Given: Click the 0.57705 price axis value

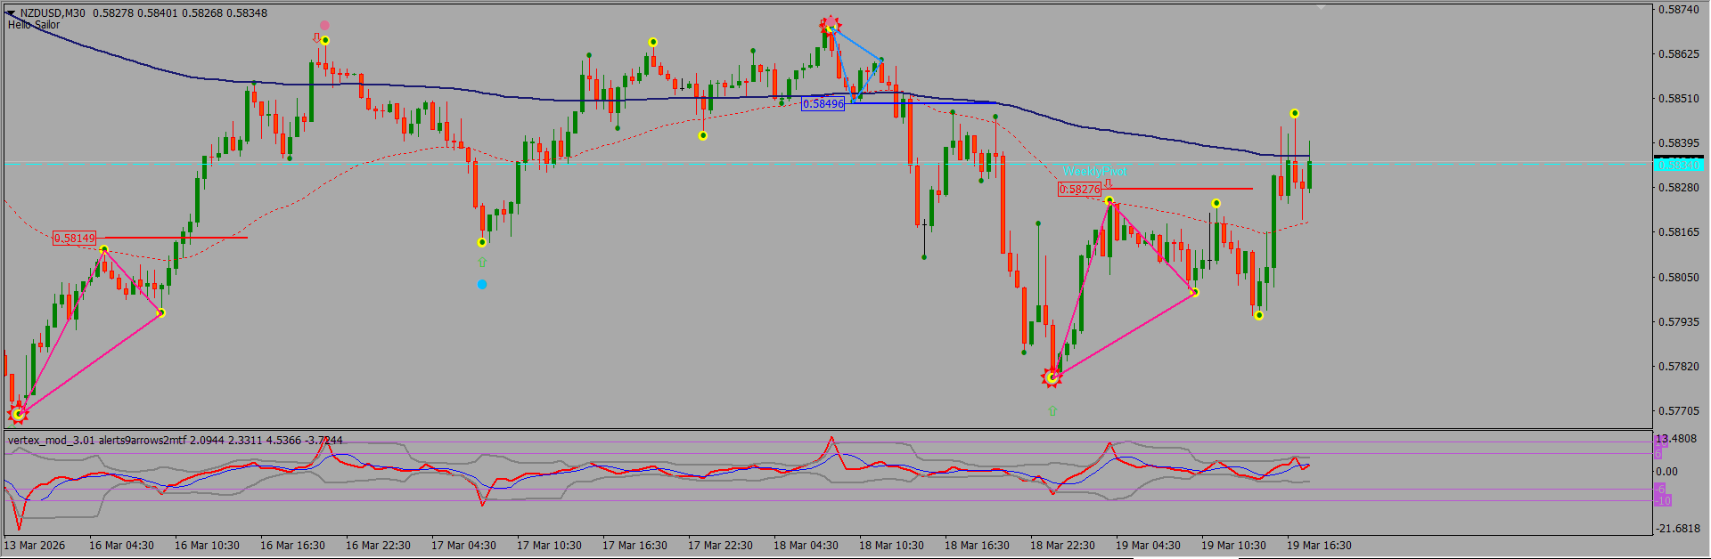Looking at the screenshot, I should tap(1679, 411).
